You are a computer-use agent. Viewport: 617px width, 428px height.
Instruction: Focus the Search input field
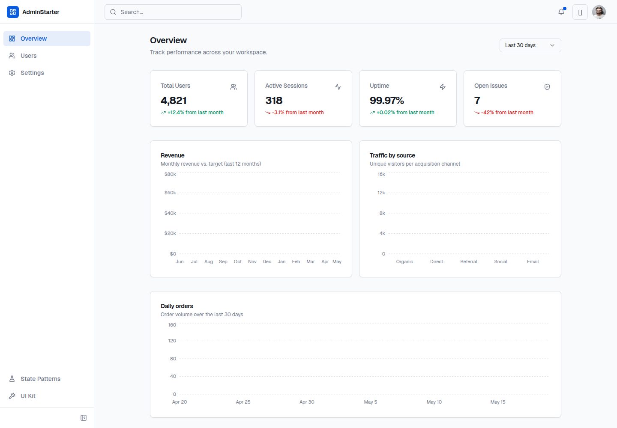173,12
